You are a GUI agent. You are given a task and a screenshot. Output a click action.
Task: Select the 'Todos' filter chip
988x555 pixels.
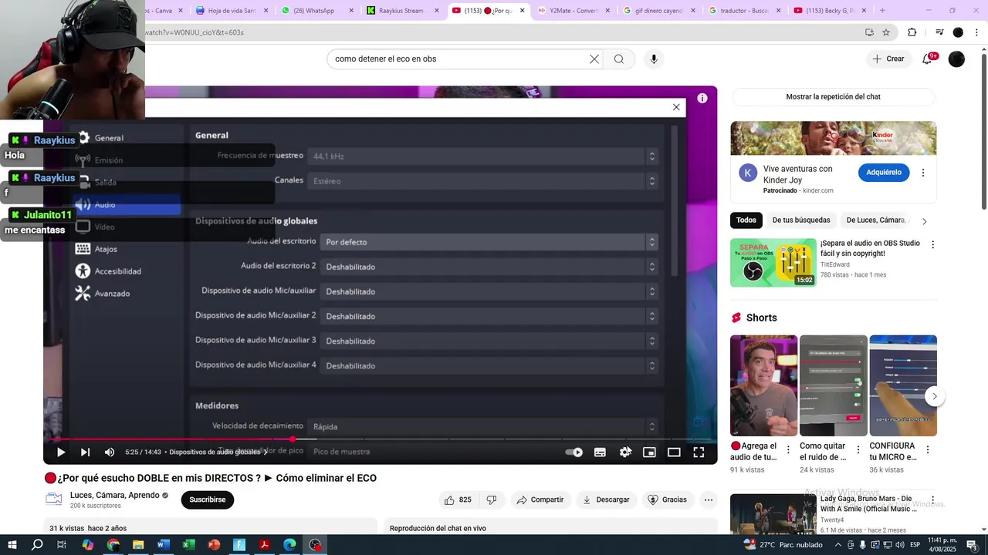[x=746, y=220]
